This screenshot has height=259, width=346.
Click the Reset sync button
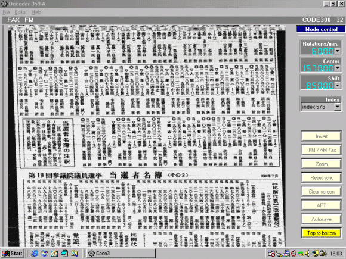pyautogui.click(x=322, y=178)
